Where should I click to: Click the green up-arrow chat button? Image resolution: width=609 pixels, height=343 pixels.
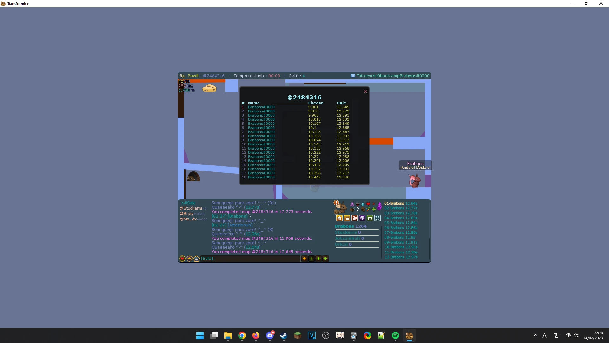pyautogui.click(x=325, y=259)
